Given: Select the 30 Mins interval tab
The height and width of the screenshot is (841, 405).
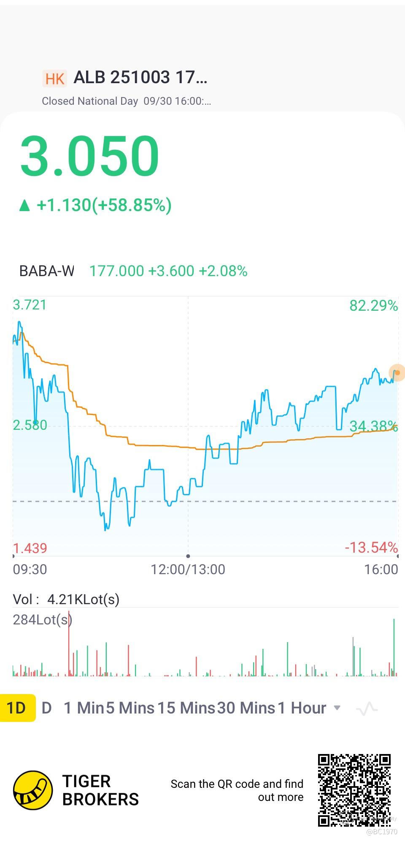Looking at the screenshot, I should click(246, 708).
